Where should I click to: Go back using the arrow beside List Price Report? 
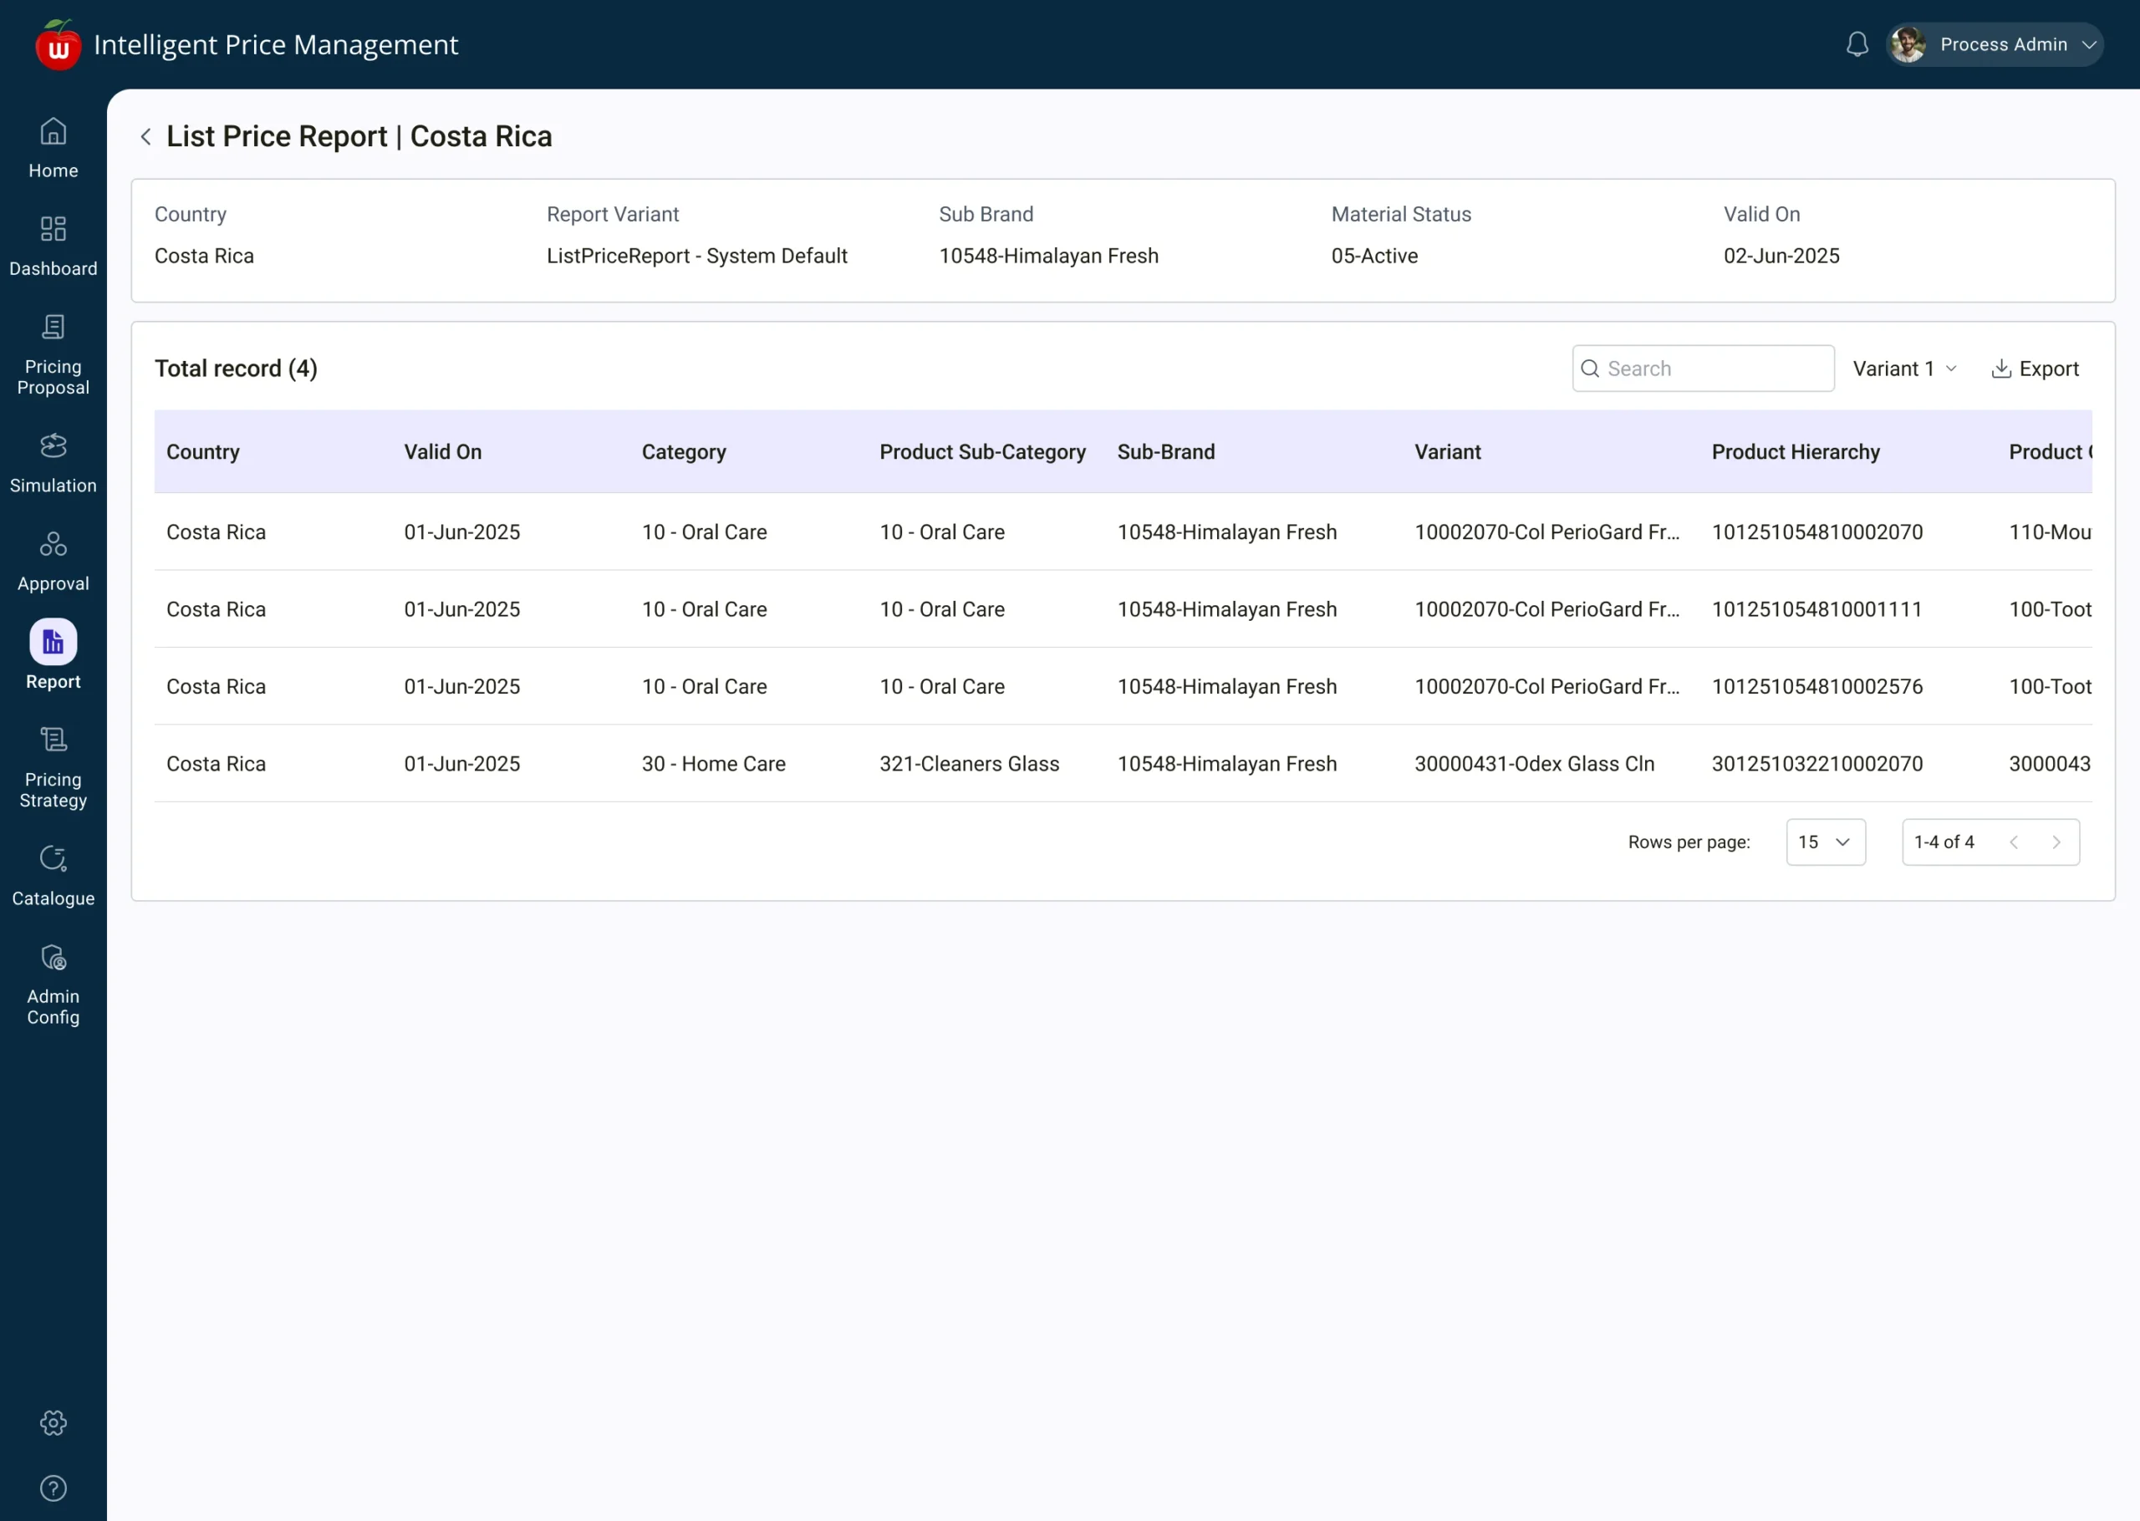146,137
